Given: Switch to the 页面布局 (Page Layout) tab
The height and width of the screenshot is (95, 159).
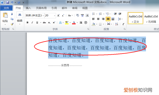Looking at the screenshot, I should 41,8.
